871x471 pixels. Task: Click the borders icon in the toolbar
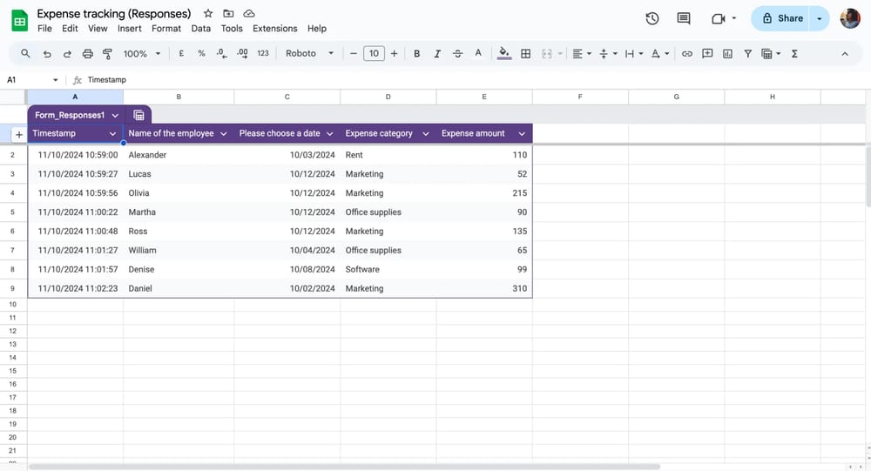pyautogui.click(x=525, y=54)
